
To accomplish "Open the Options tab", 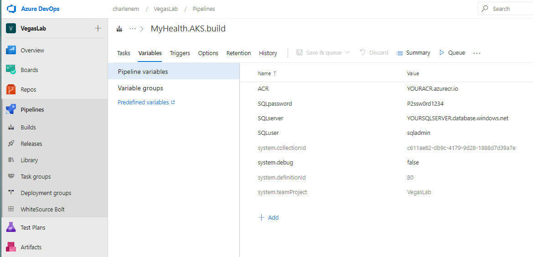I will pos(208,53).
